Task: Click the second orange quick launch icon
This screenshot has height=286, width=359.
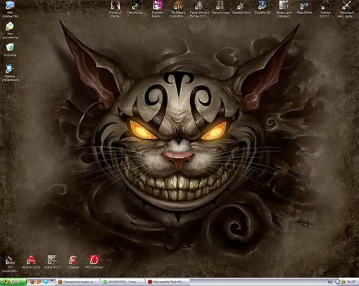Action: (x=39, y=282)
